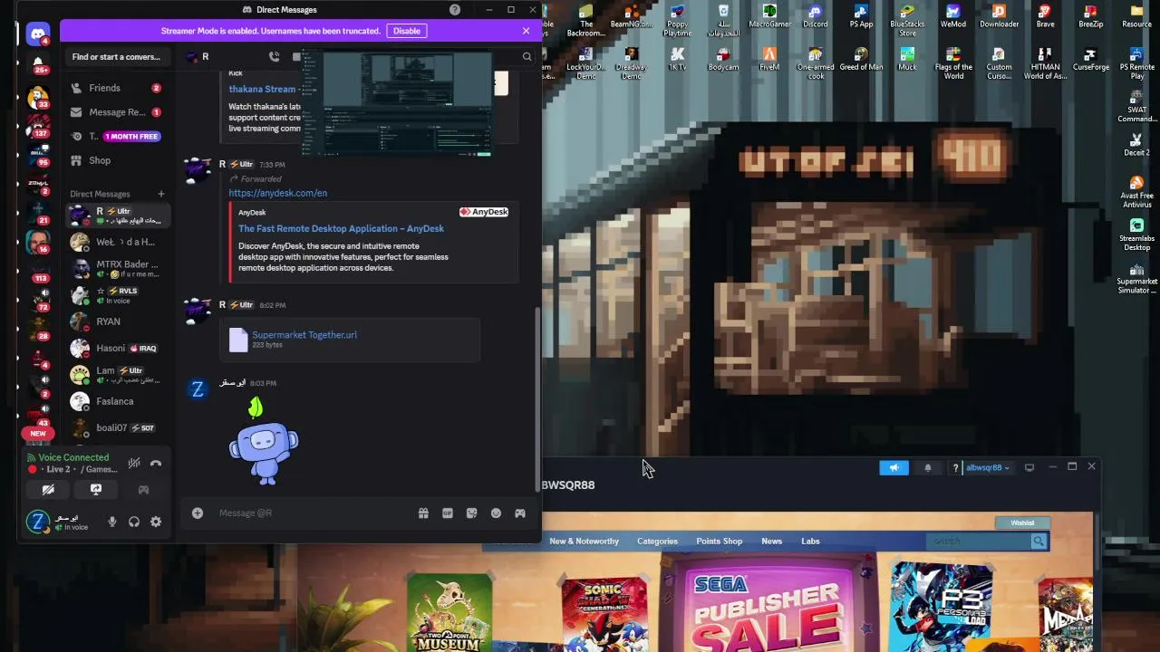Deafen with headphones icon

(x=134, y=522)
